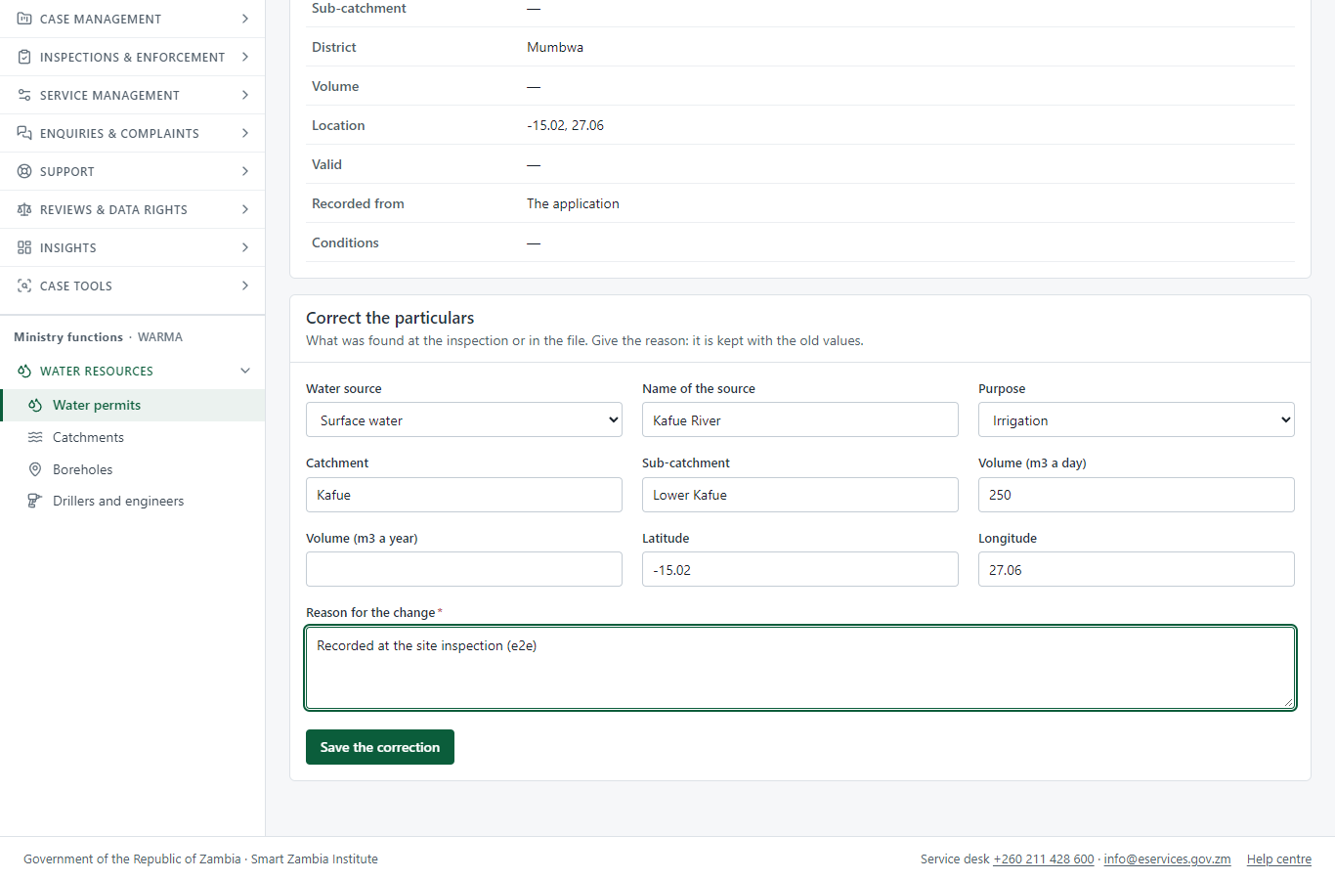This screenshot has height=880, width=1335.
Task: Click the Case Management sidebar icon
Action: pyautogui.click(x=24, y=19)
